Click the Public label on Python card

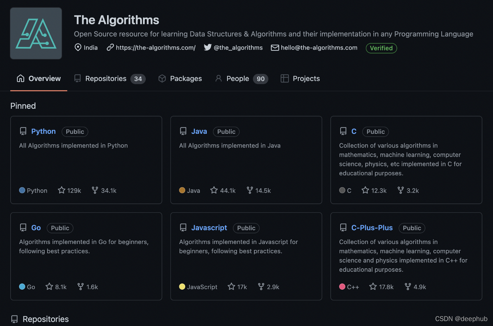pyautogui.click(x=75, y=132)
